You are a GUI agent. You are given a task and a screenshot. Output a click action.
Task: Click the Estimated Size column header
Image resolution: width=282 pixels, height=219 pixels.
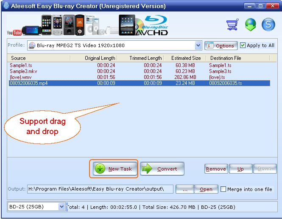(x=185, y=58)
